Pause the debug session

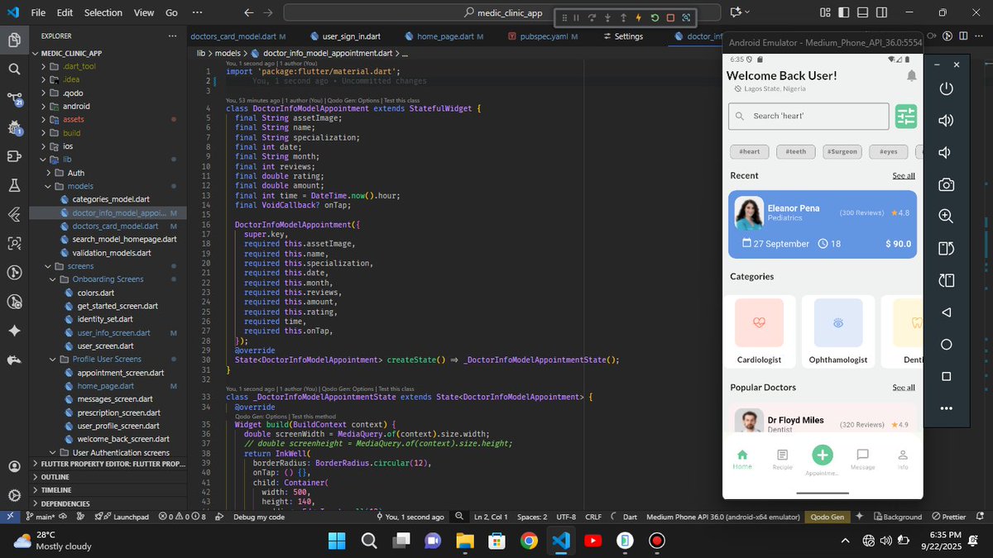(576, 17)
